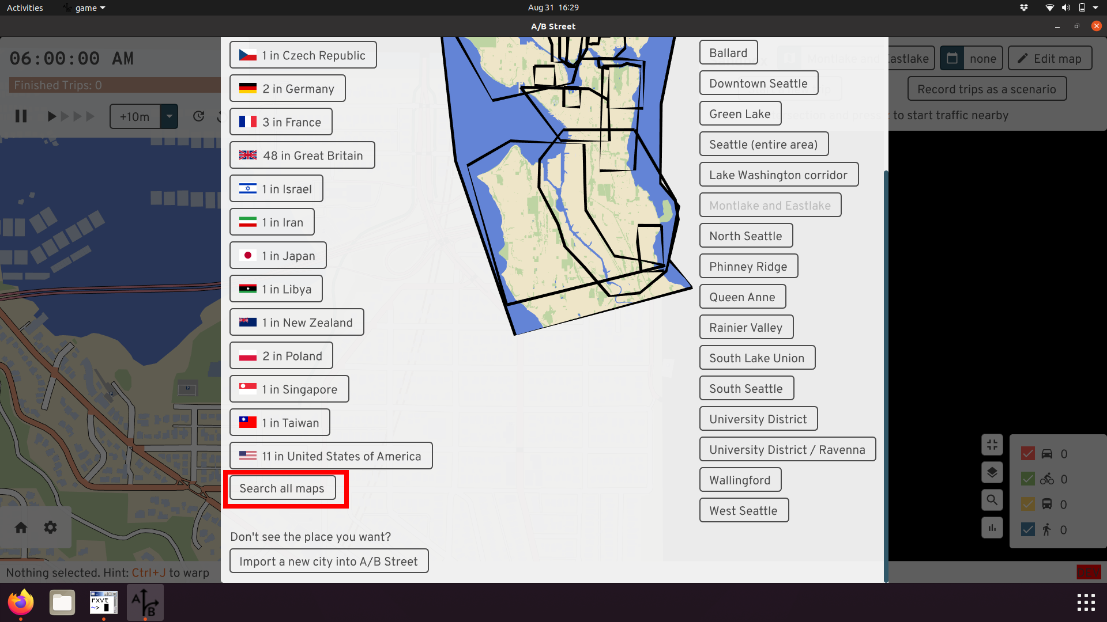This screenshot has width=1107, height=622.
Task: Click the +10m jump forward button
Action: pos(135,116)
